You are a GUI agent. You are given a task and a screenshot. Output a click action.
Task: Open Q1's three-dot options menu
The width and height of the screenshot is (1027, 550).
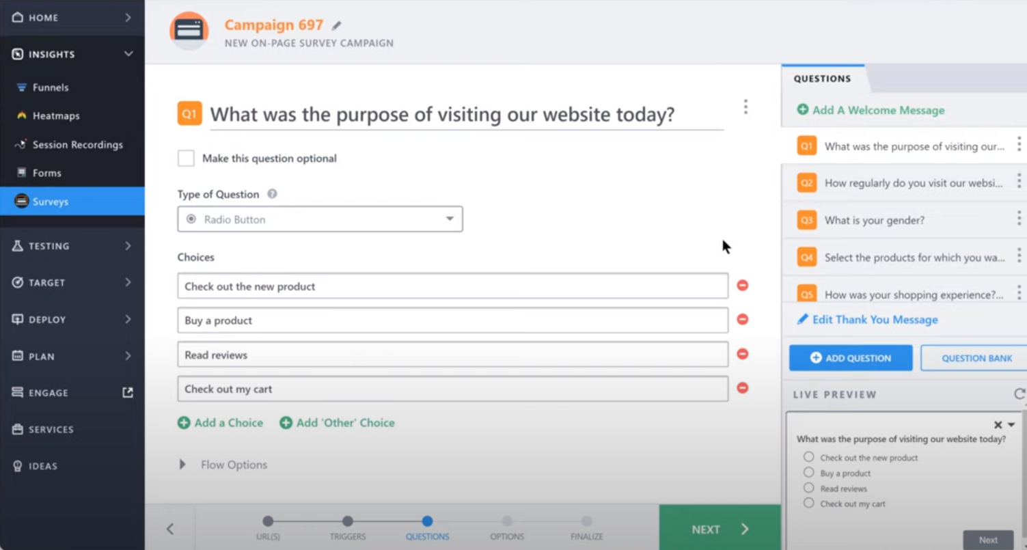[745, 107]
